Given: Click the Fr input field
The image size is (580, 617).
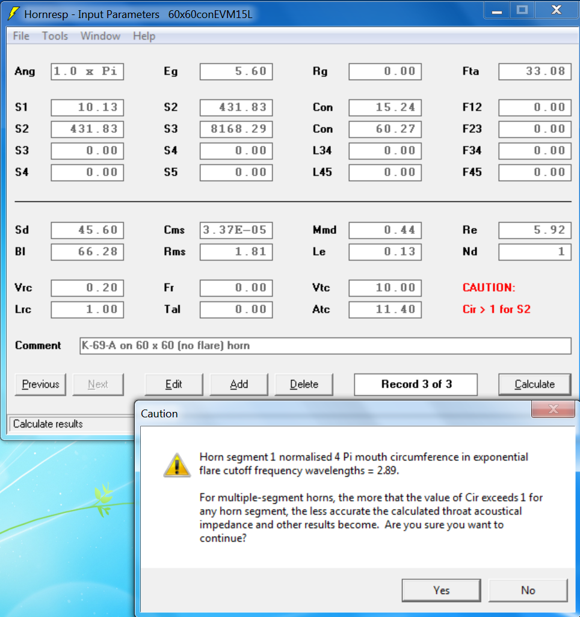Looking at the screenshot, I should tap(236, 288).
